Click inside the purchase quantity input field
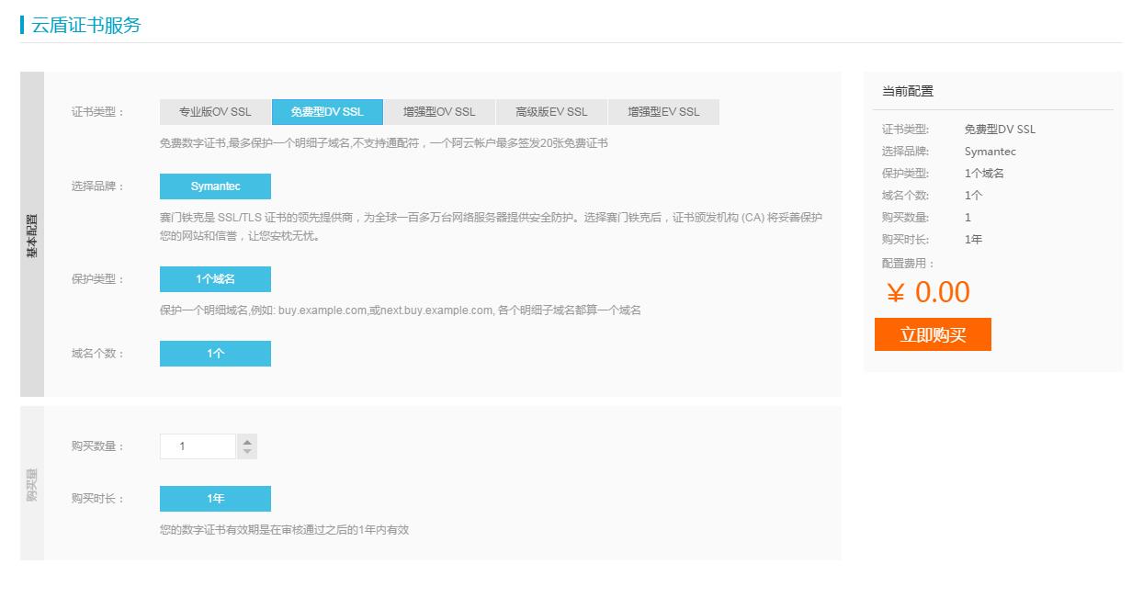The height and width of the screenshot is (598, 1132). 198,446
